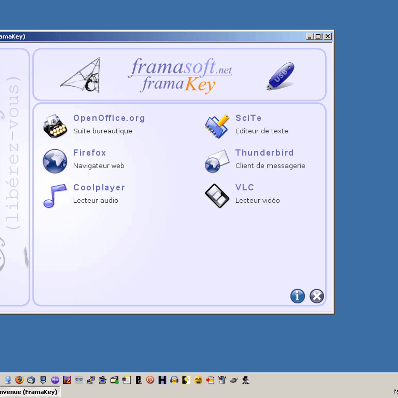Open the spy figure quick launch icon

coord(246,380)
